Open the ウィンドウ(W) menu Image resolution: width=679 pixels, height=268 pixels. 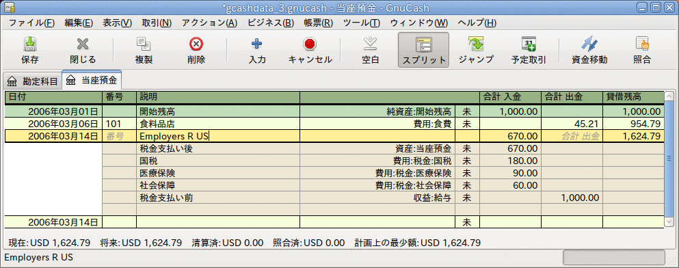click(418, 23)
